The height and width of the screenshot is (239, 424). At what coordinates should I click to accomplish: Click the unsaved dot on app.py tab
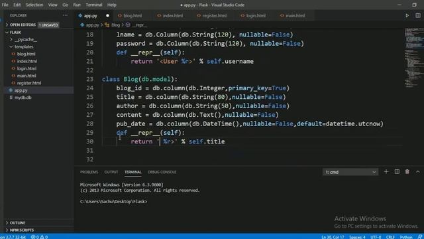[x=107, y=16]
